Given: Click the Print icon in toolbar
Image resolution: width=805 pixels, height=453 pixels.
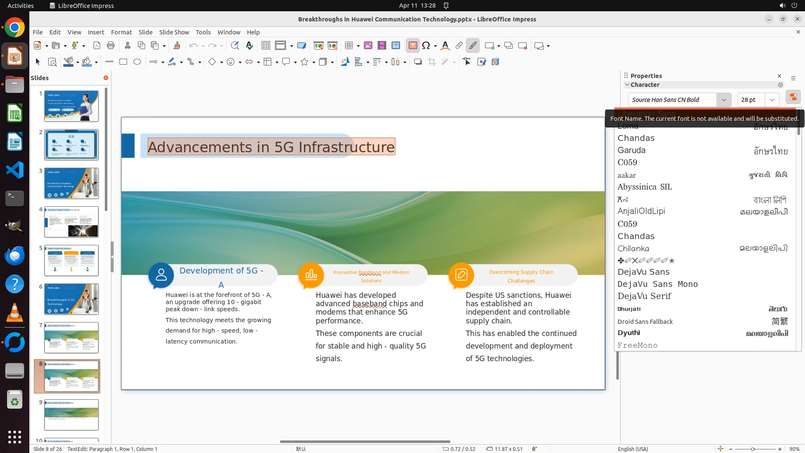Looking at the screenshot, I should [x=111, y=46].
